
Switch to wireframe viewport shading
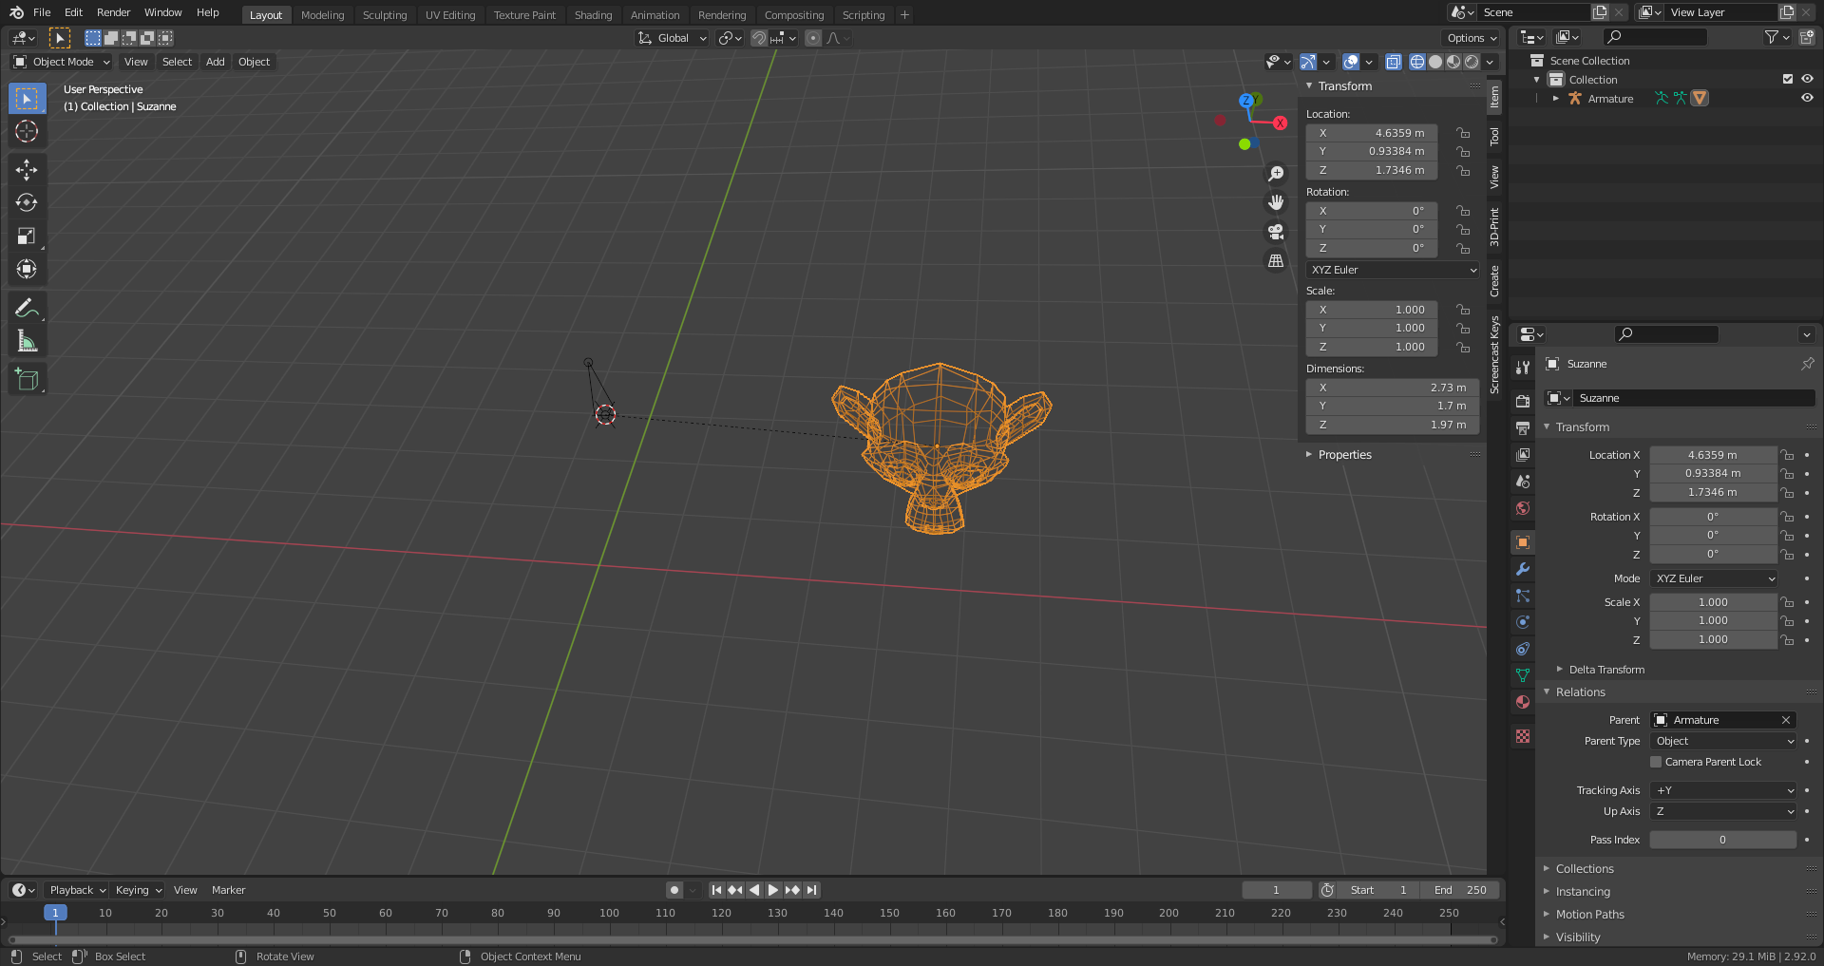[1417, 62]
